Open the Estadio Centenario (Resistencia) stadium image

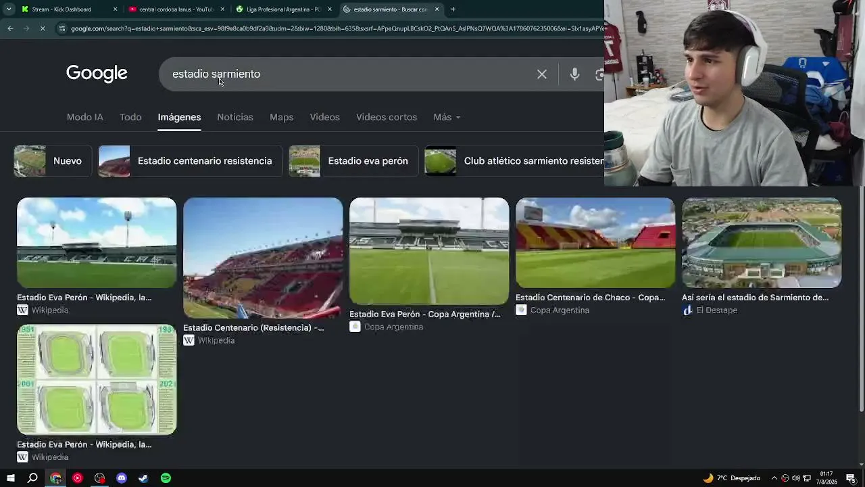[263, 258]
